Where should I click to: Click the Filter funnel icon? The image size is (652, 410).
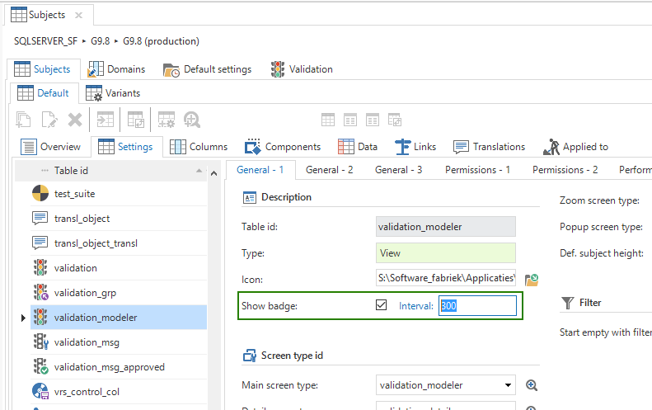point(568,303)
